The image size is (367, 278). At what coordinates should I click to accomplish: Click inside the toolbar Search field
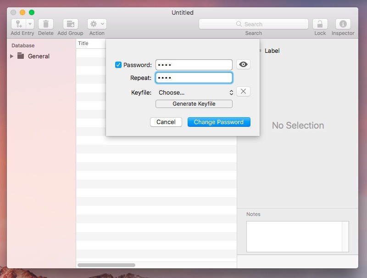(x=253, y=24)
